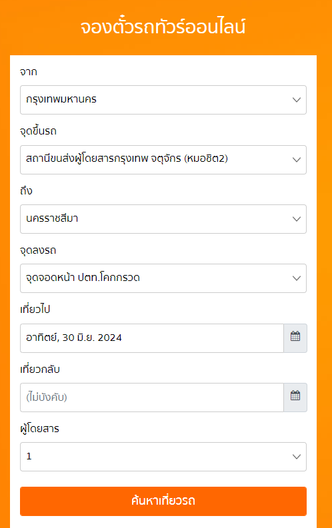Click the departure date field อาทิตย์, 30 มิ.ย. 2024
Screen dimensions: 332x528
(152, 338)
